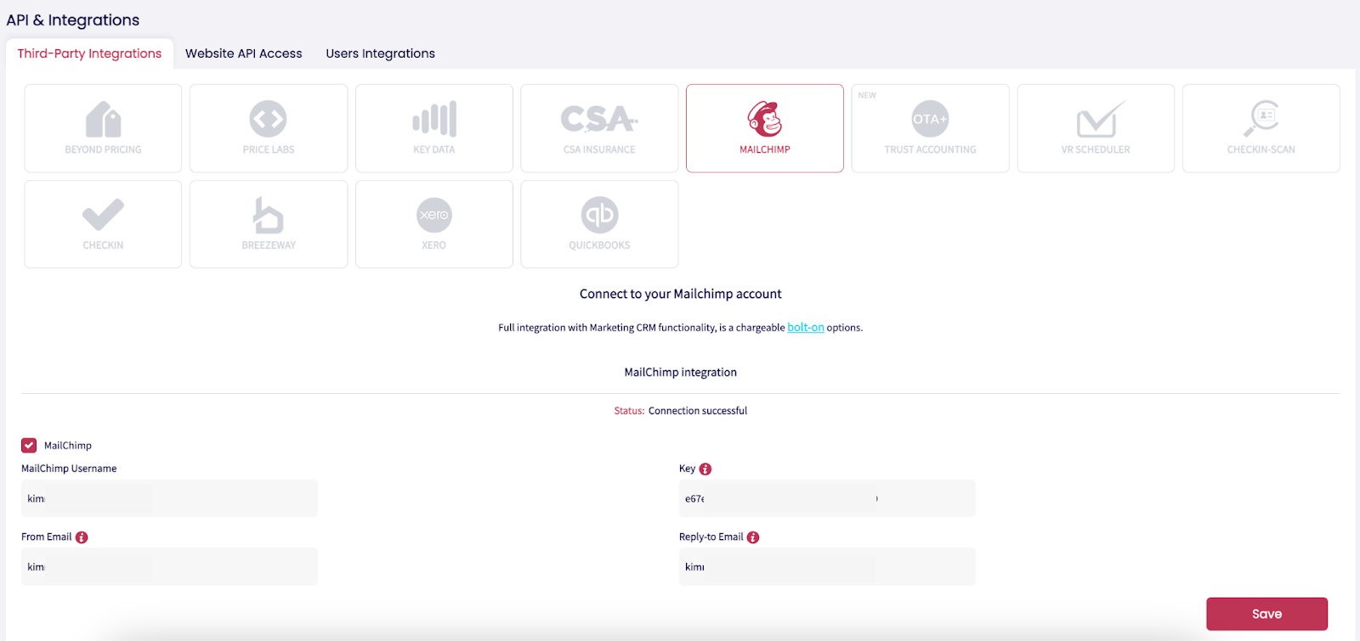
Task: Click the info icon beside Key
Action: pos(705,469)
